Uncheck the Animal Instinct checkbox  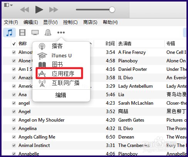point(14,145)
